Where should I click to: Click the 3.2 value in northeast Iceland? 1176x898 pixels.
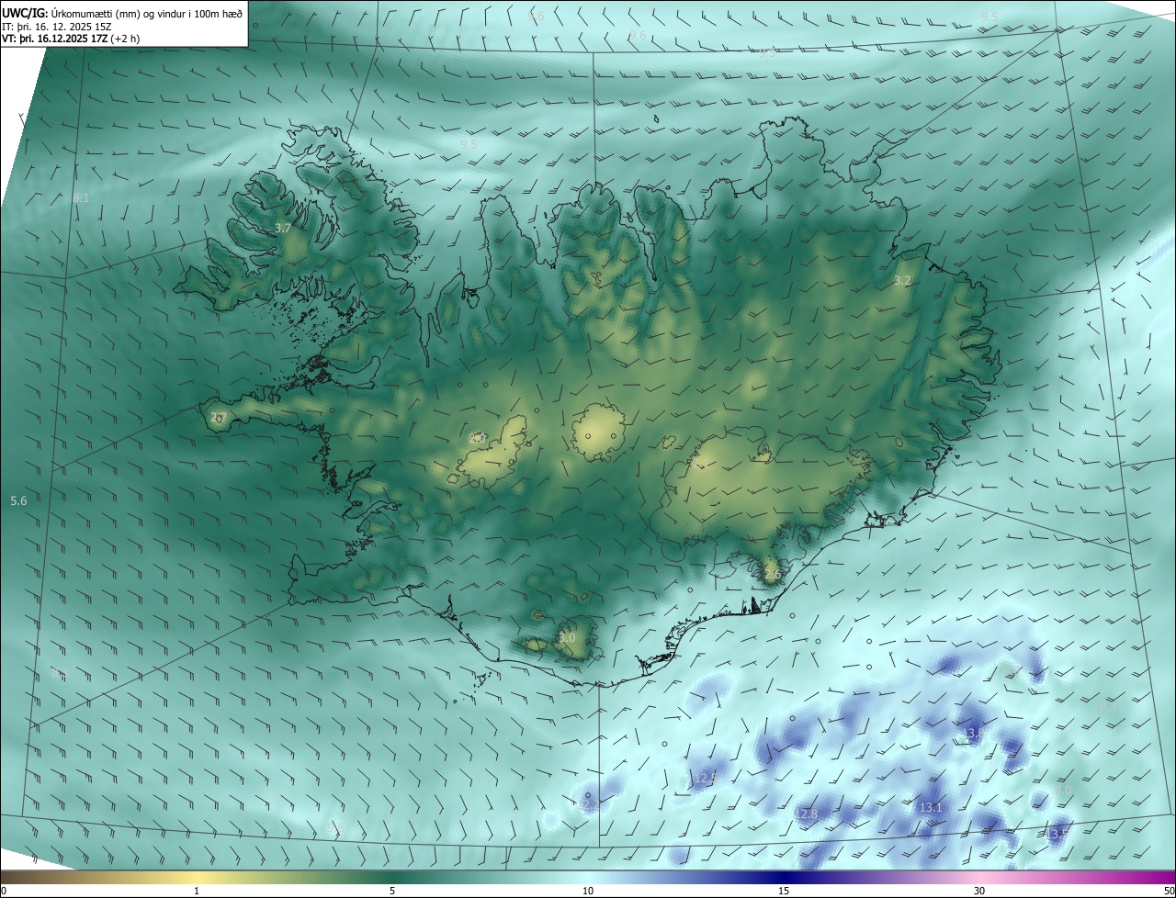click(x=902, y=280)
